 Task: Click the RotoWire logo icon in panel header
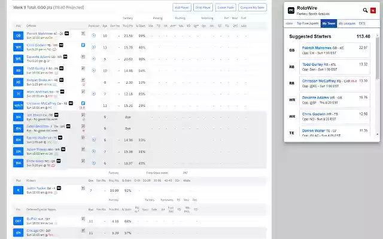coord(291,11)
